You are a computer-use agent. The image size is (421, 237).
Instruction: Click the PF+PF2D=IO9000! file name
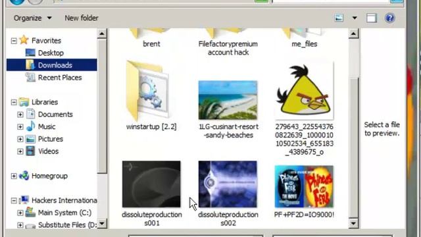304,215
